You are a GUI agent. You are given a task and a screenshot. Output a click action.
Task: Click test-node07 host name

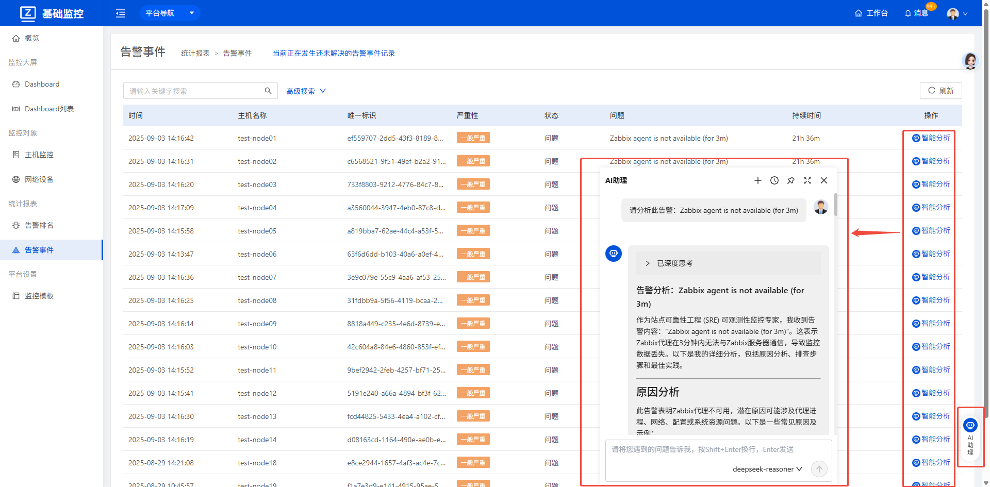tap(257, 277)
